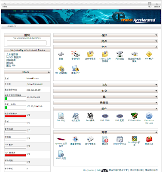Open the FTP 账户 accounts icon
The height and width of the screenshot is (172, 162).
[x=149, y=54]
